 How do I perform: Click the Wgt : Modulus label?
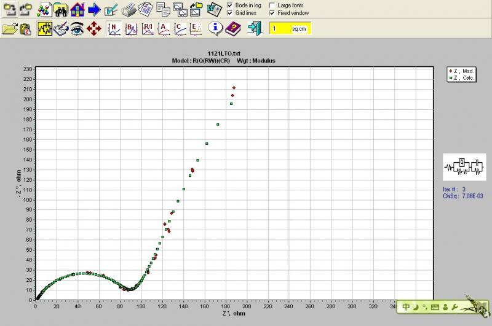point(256,61)
